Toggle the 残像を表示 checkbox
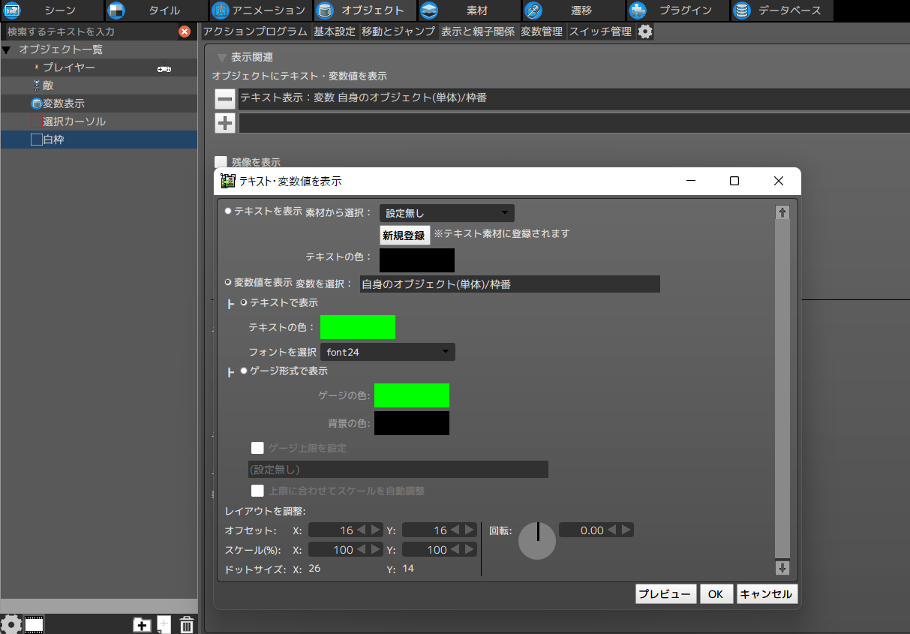The image size is (910, 634). click(221, 161)
